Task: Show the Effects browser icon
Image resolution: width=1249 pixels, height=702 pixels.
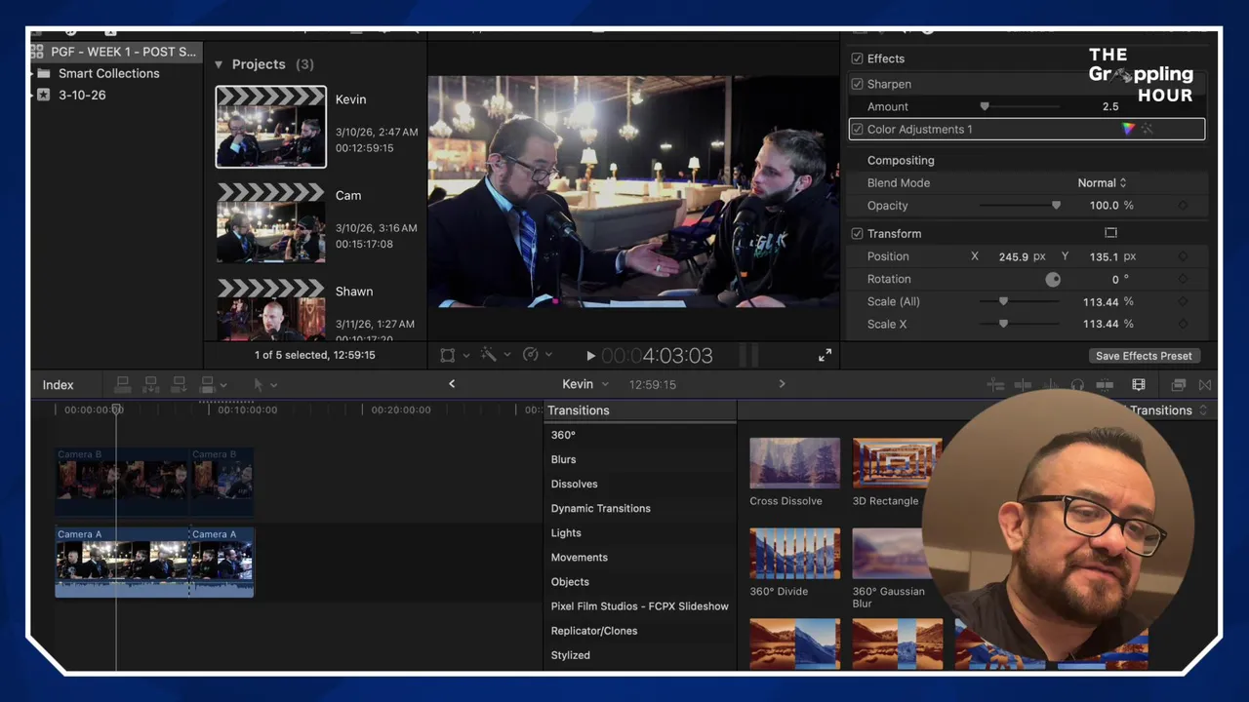Action: [1179, 385]
